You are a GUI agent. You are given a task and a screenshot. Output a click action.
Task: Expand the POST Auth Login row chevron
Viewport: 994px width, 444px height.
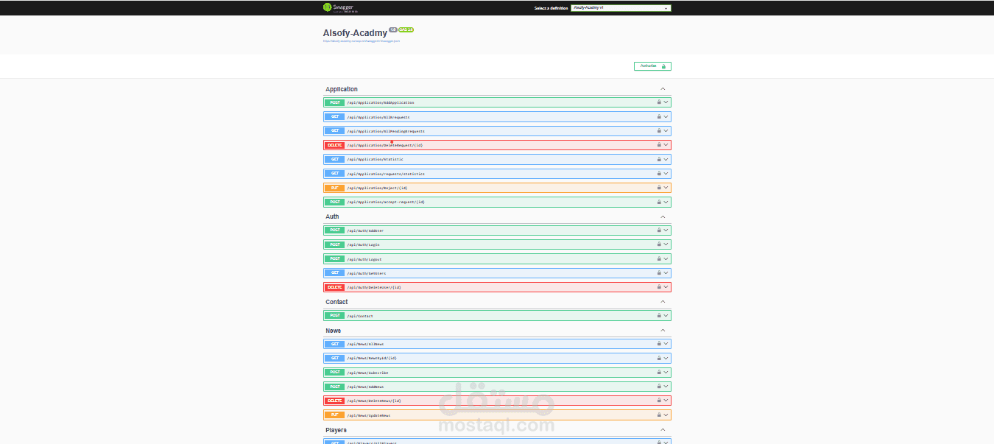tap(666, 244)
